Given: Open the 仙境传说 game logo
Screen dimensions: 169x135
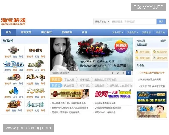Looking at the screenshot, I should [14, 64].
